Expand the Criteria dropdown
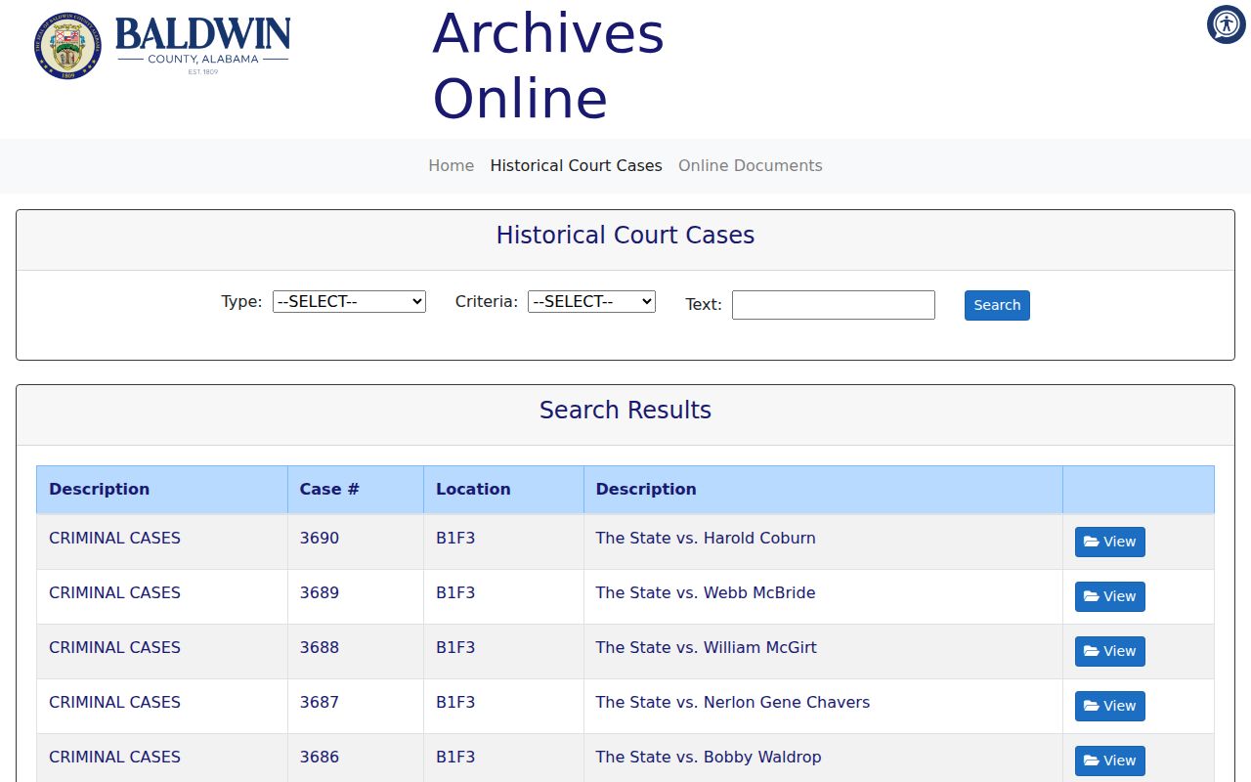The image size is (1251, 782). [x=591, y=302]
